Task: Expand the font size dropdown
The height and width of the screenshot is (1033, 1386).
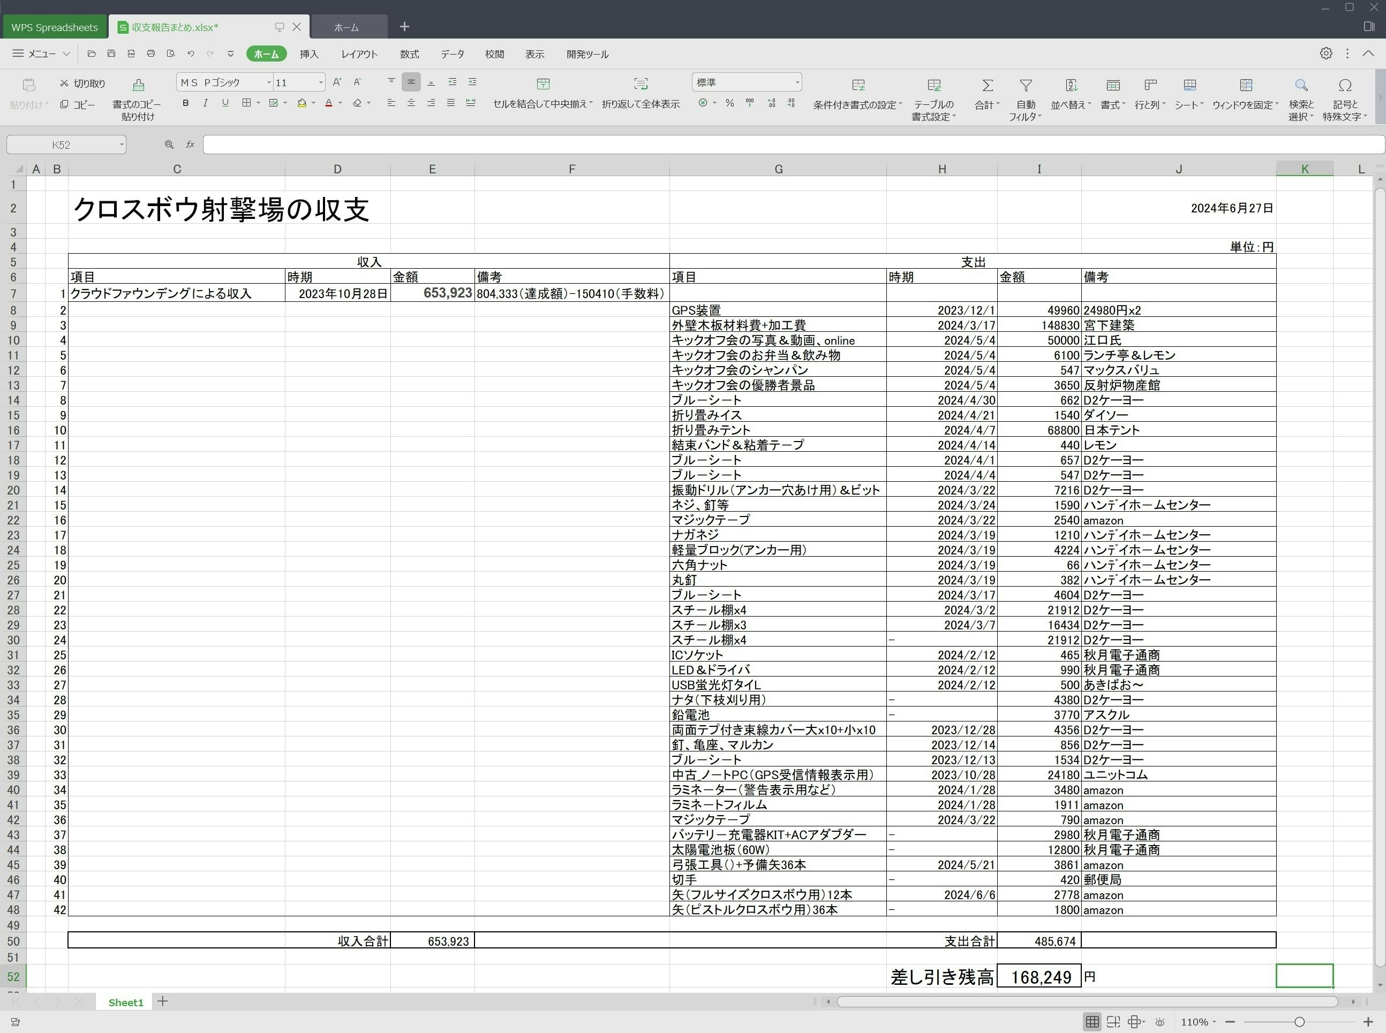Action: tap(321, 82)
